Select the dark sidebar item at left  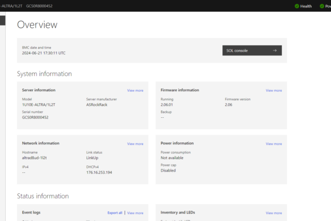click(2, 20)
